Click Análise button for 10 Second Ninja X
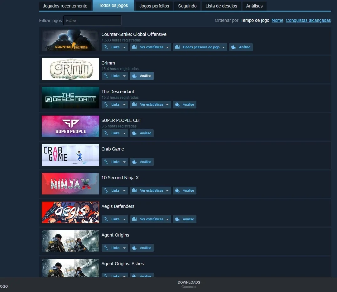337x292 pixels. (x=185, y=190)
